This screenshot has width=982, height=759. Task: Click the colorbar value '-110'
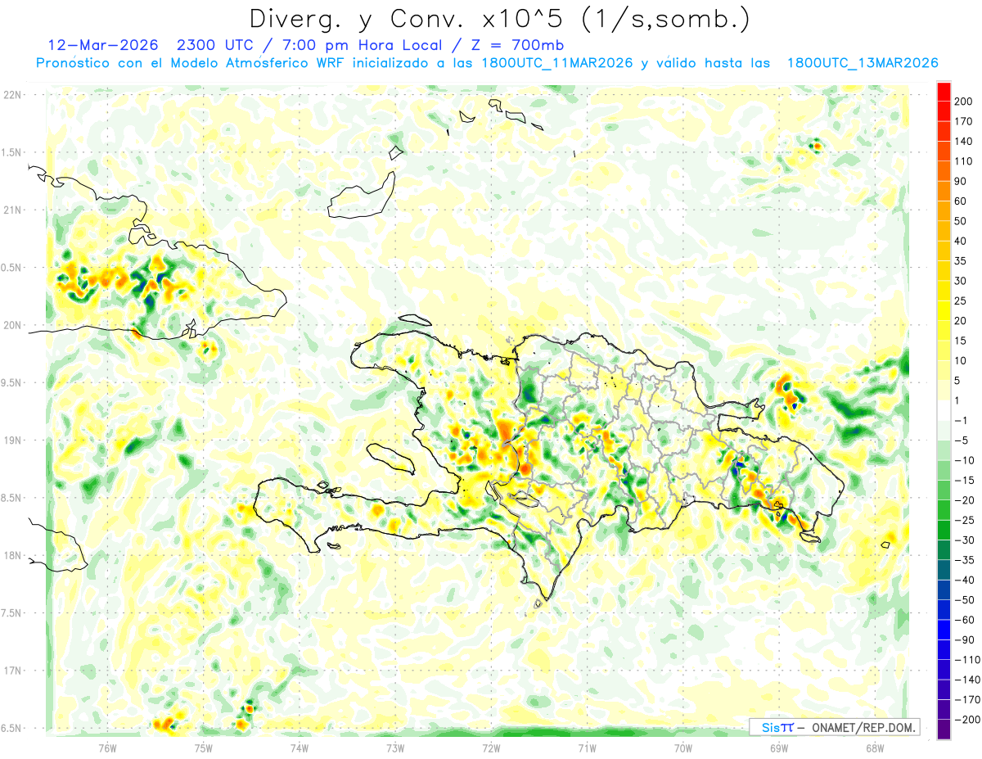966,659
